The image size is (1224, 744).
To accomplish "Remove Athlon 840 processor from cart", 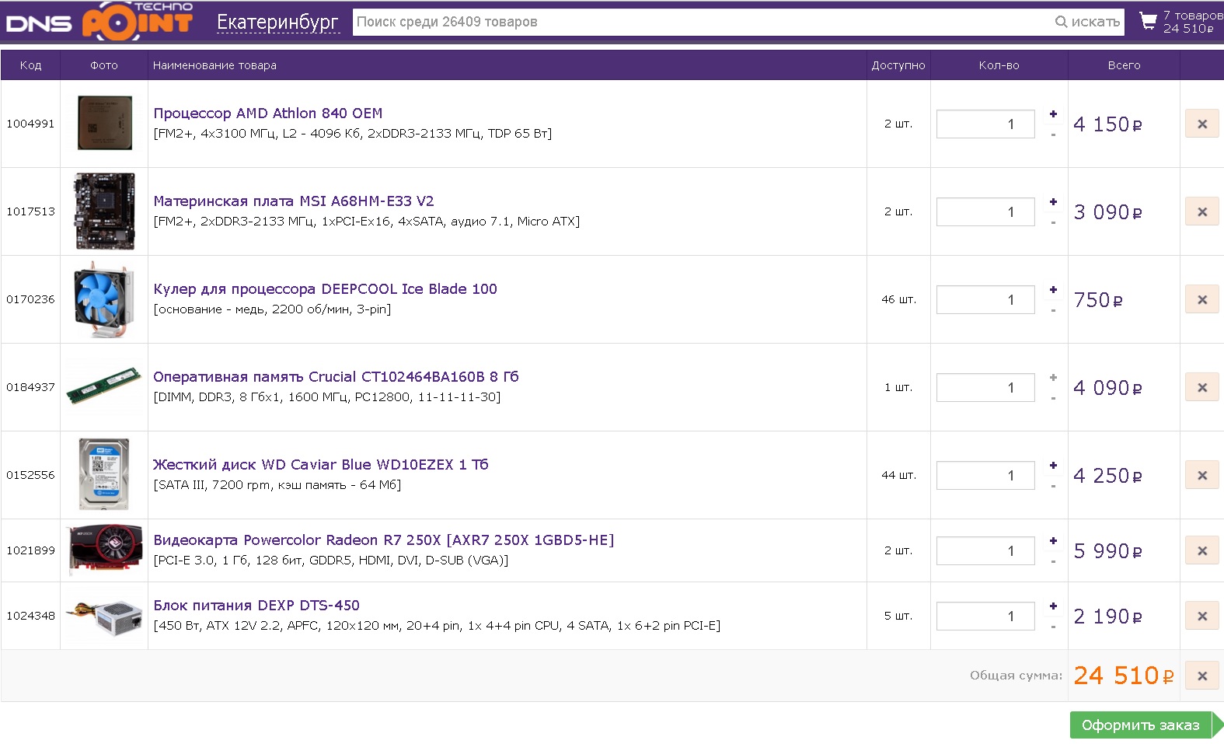I will coord(1202,124).
